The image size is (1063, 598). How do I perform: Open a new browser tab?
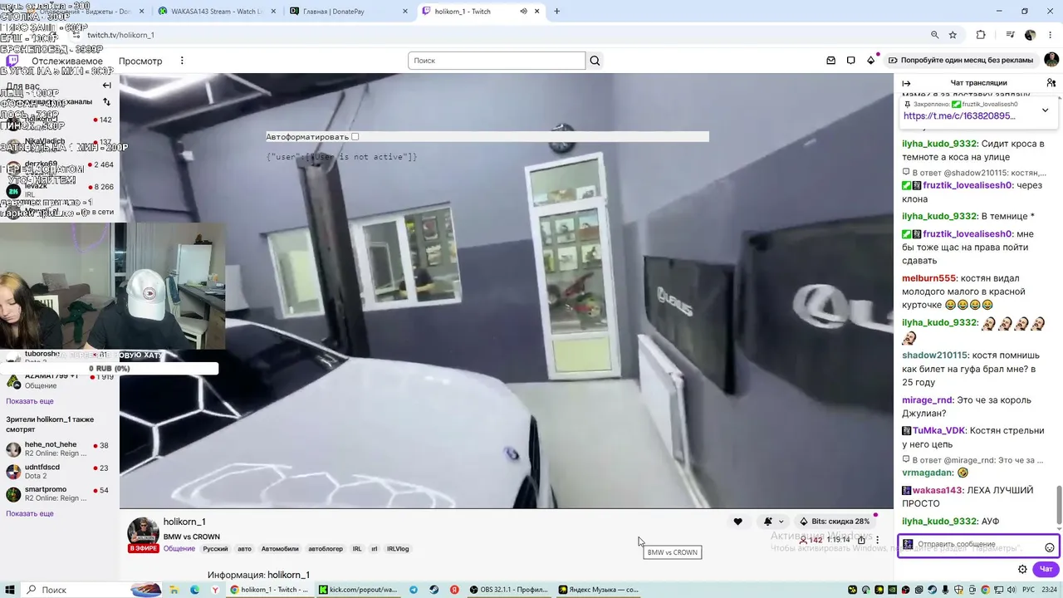[x=556, y=12]
